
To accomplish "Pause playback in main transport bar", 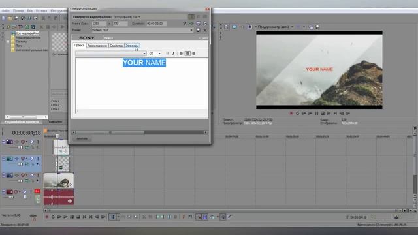I will [72, 217].
